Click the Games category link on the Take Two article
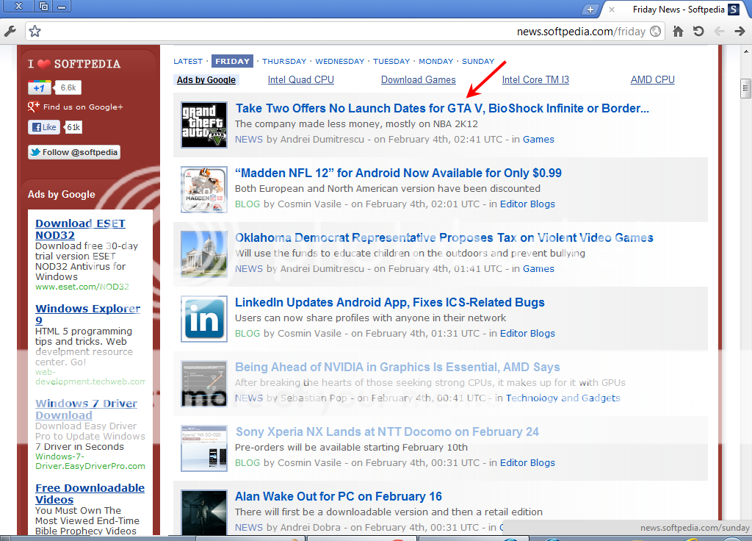 click(538, 139)
